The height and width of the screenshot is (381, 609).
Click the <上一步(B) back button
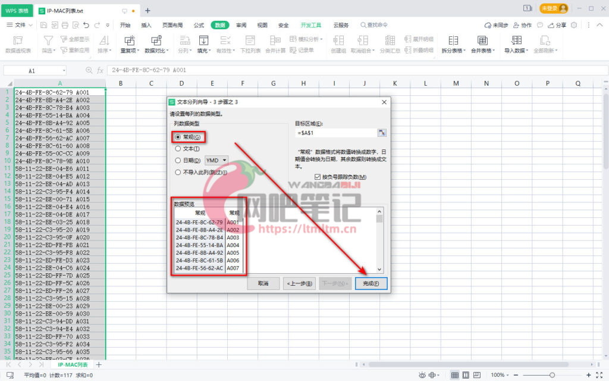pos(300,283)
